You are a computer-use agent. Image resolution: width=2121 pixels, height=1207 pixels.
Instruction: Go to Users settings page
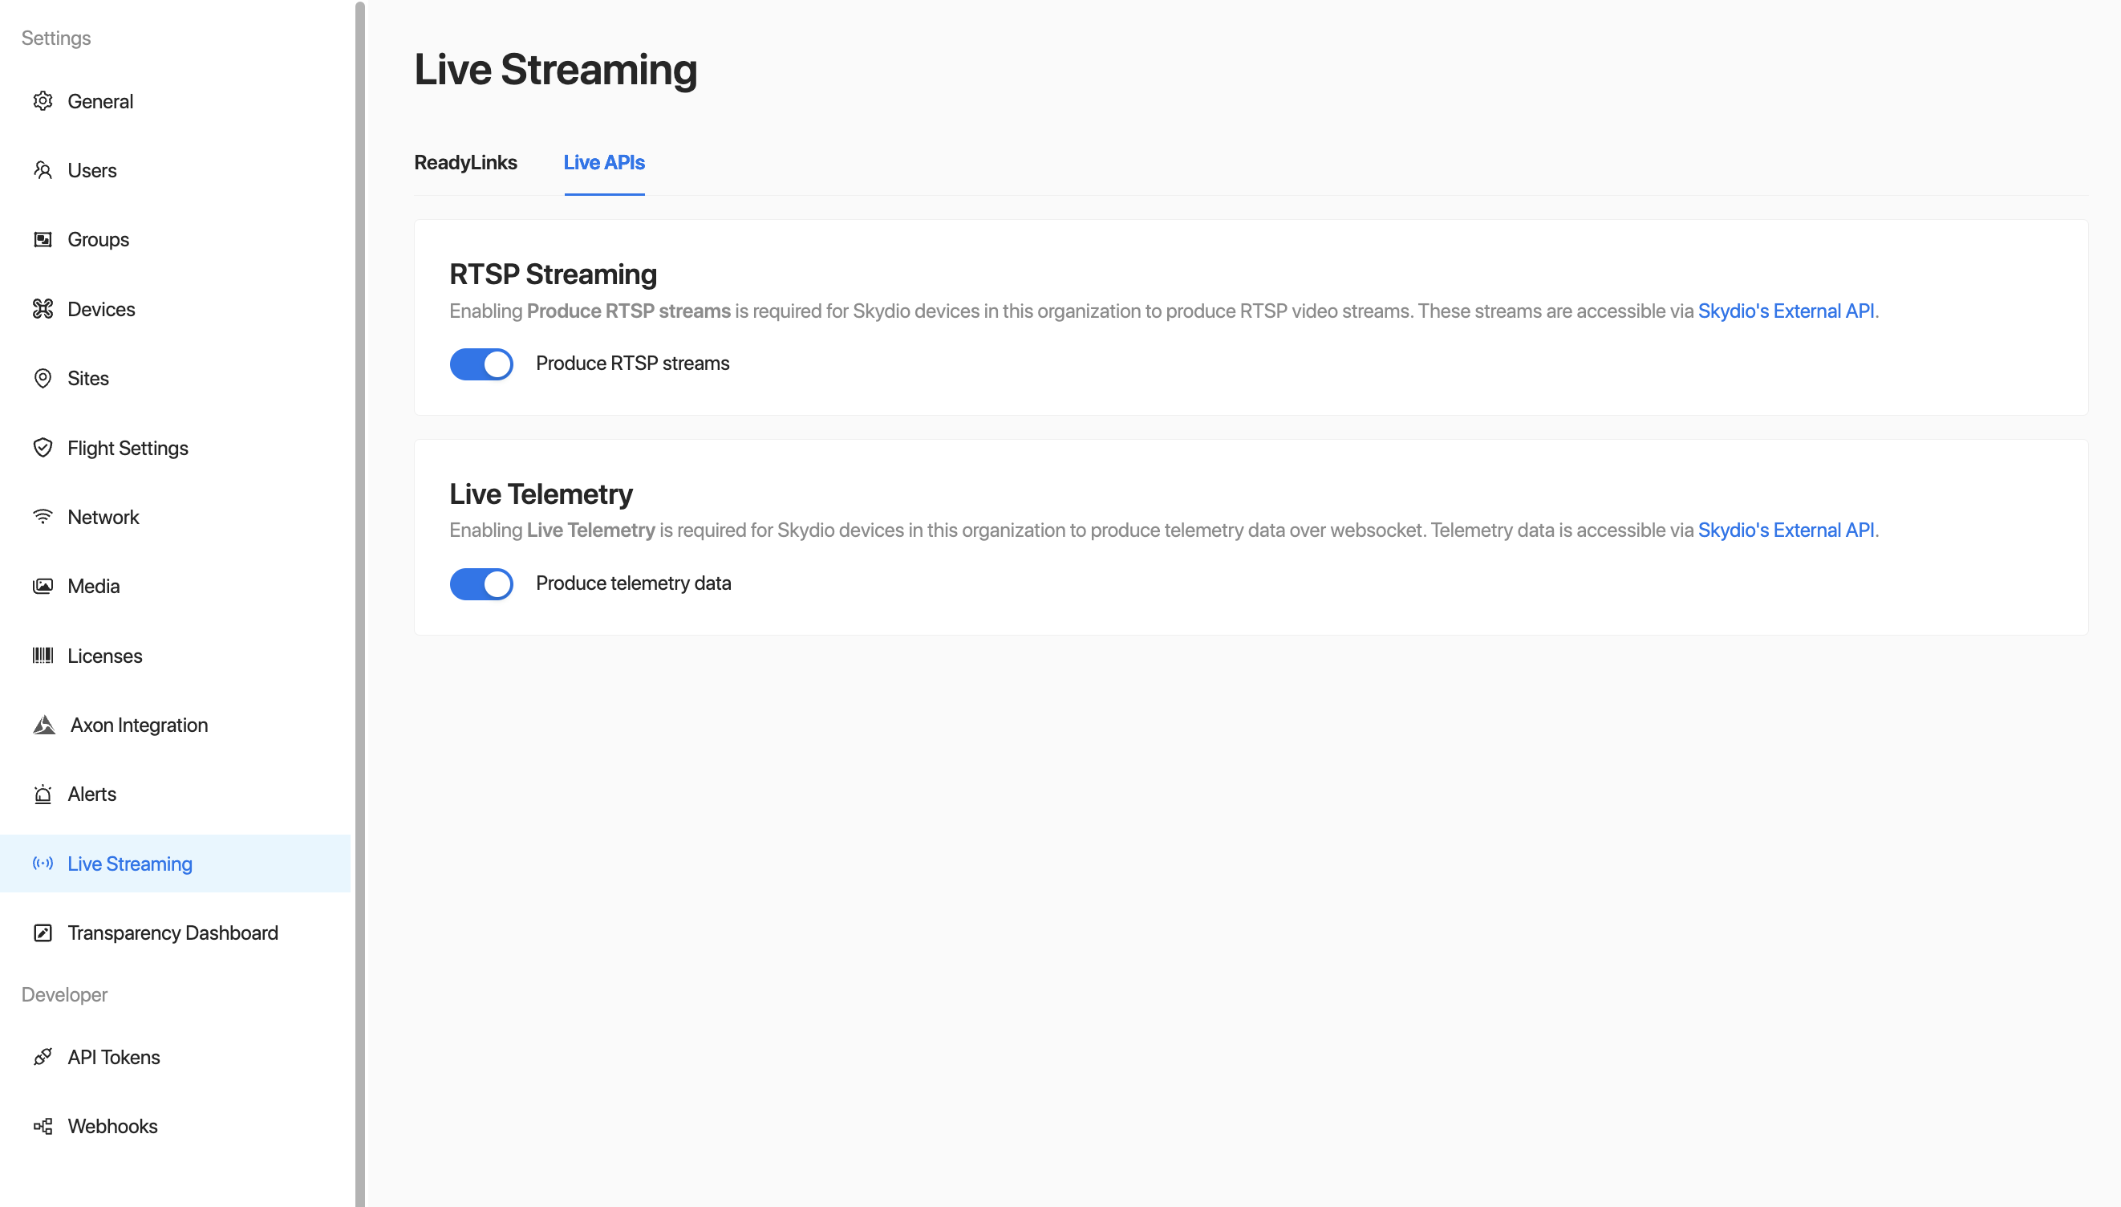click(92, 170)
